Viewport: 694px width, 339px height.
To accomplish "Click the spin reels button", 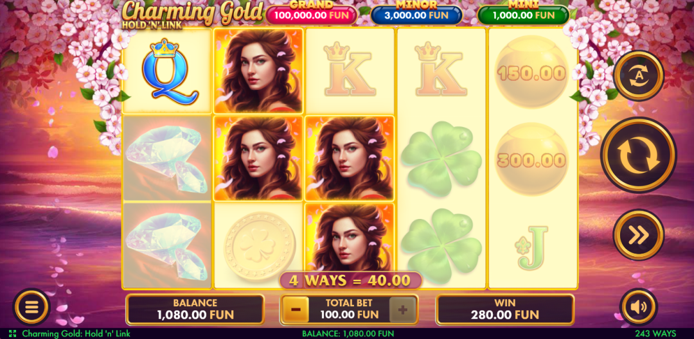I will [x=638, y=155].
